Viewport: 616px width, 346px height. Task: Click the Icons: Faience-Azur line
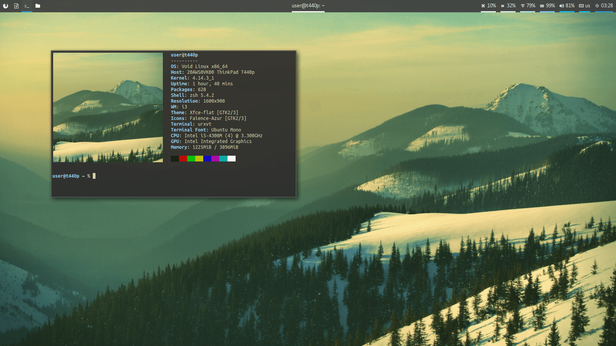(x=209, y=118)
